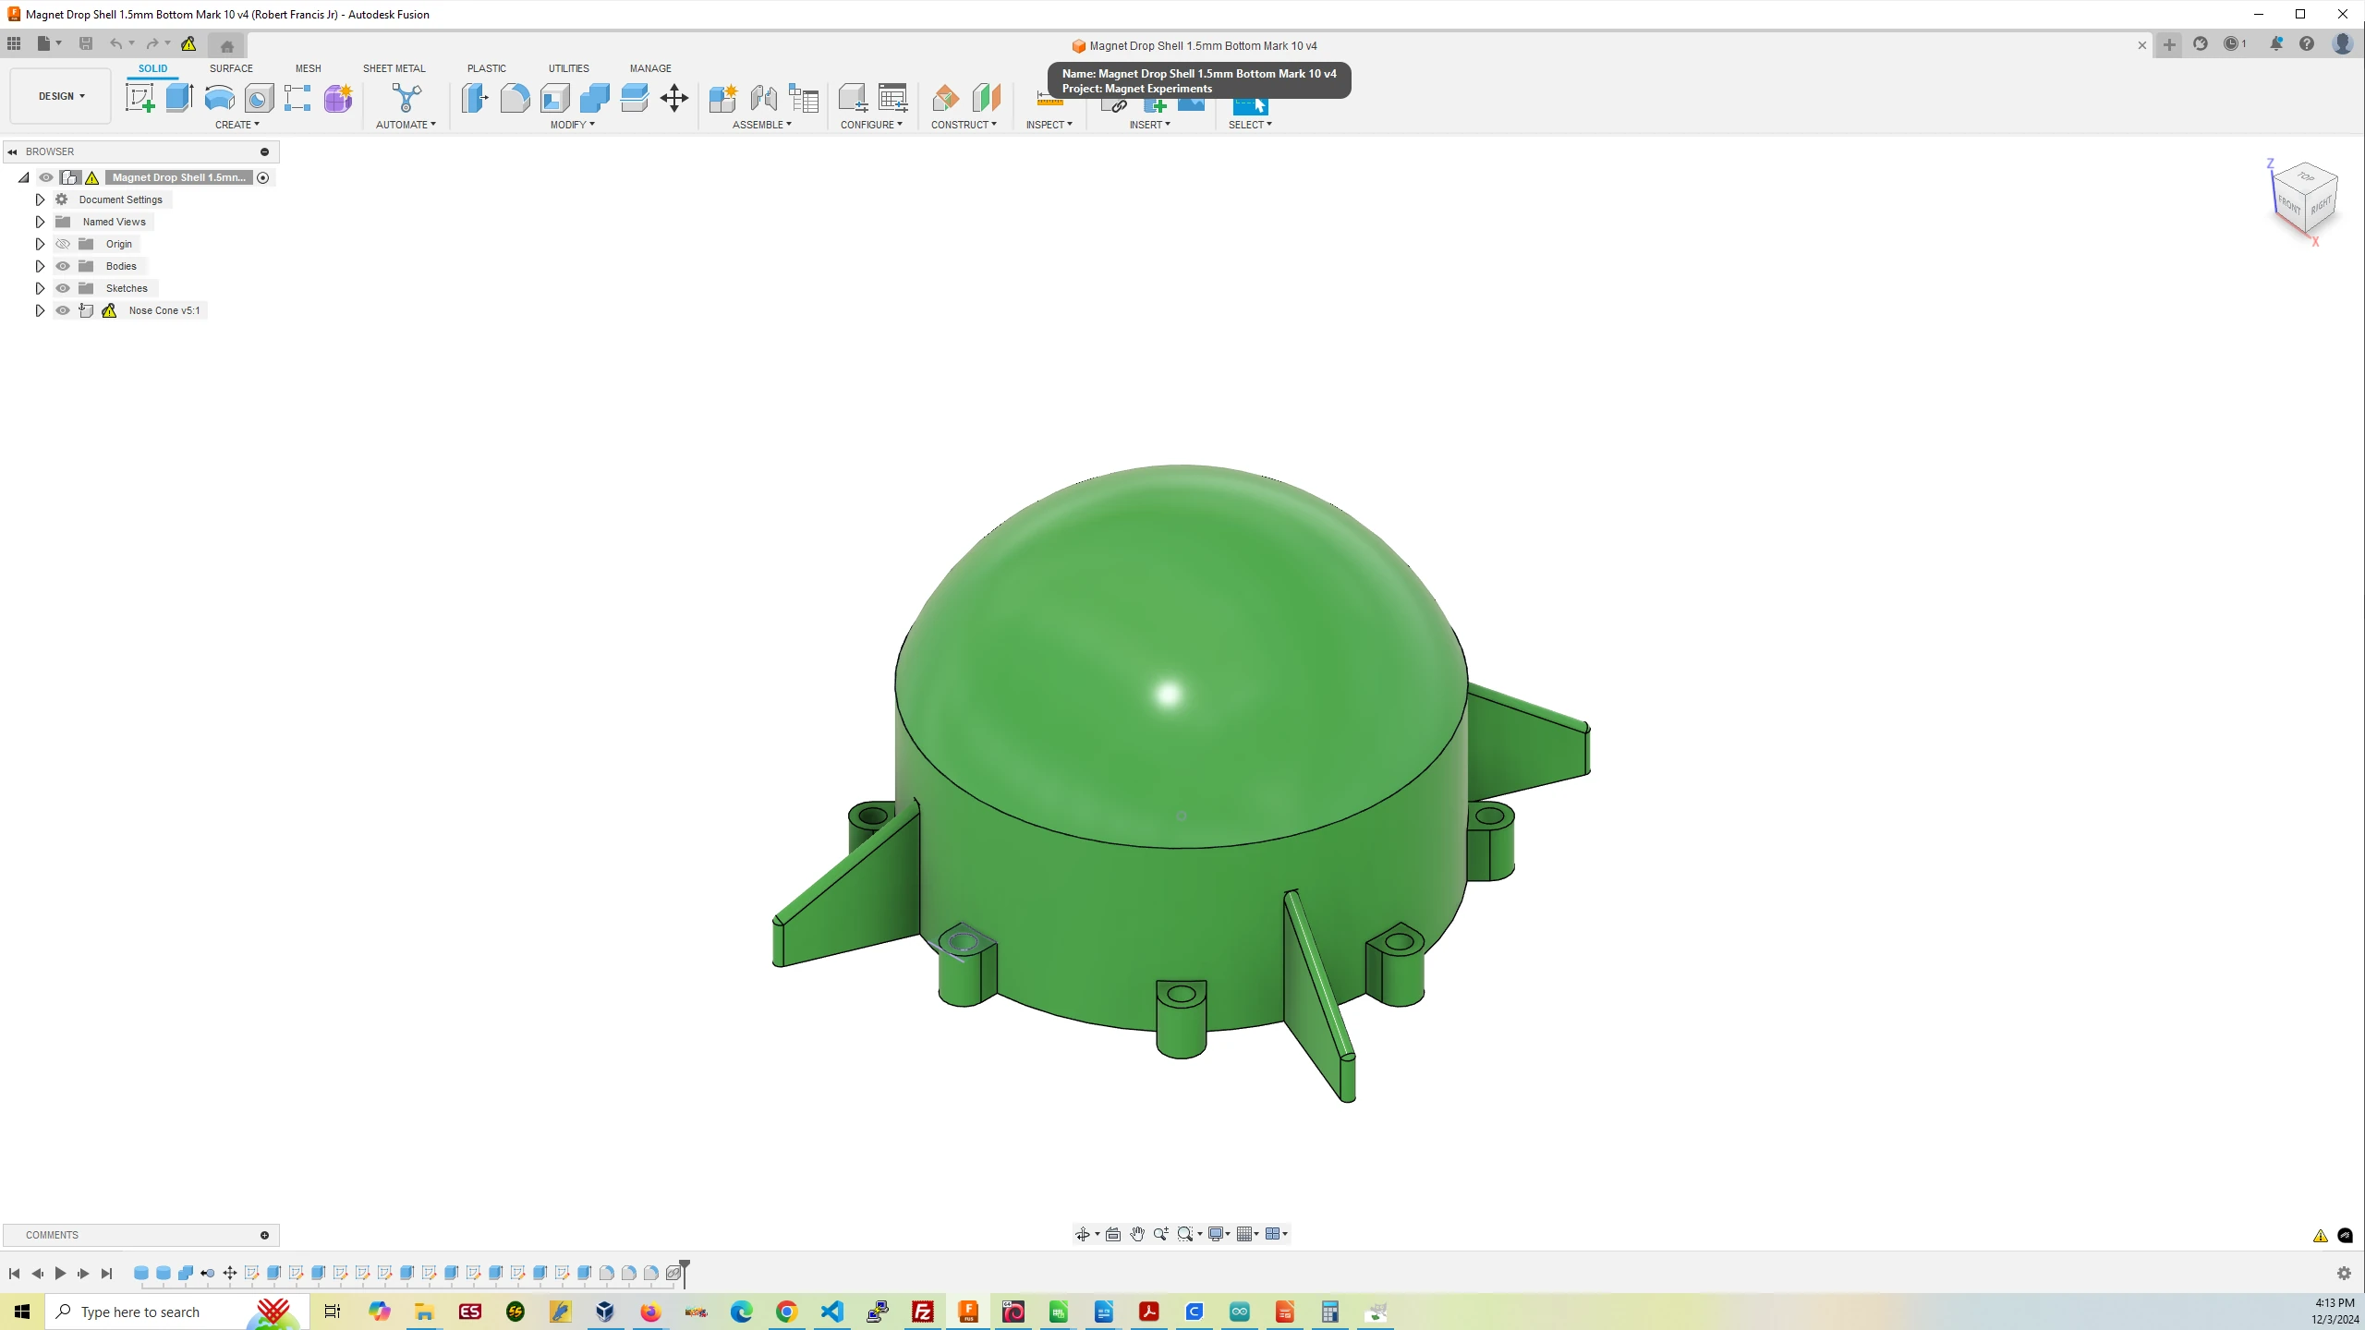This screenshot has width=2365, height=1330.
Task: Click the Pan hand icon
Action: (1137, 1234)
